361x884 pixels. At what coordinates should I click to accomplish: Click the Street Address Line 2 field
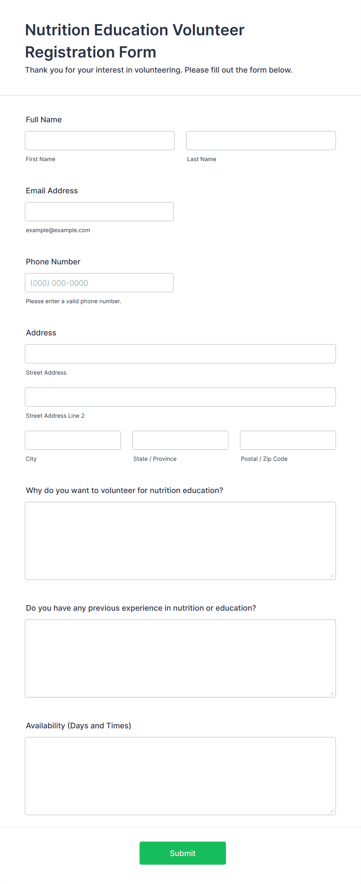[x=180, y=397]
